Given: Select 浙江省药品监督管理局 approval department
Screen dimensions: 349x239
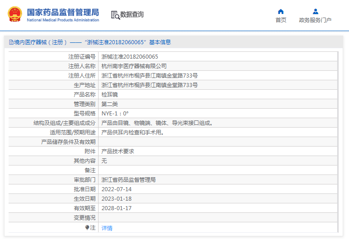Looking at the screenshot, I should pyautogui.click(x=128, y=179).
